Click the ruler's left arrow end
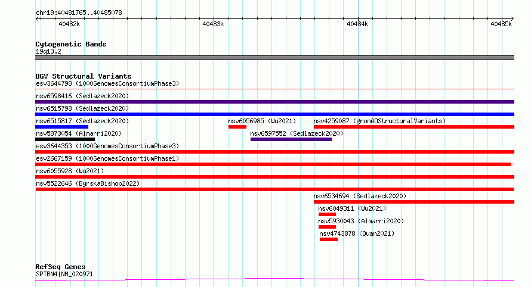Image resolution: width=531 pixels, height=287 pixels. click(37, 18)
